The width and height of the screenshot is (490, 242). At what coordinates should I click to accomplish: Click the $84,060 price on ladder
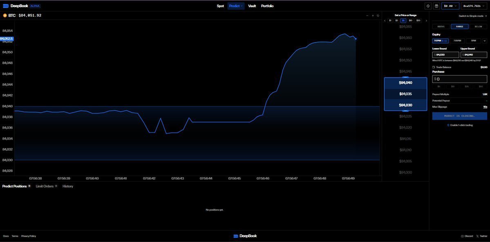tap(405, 38)
